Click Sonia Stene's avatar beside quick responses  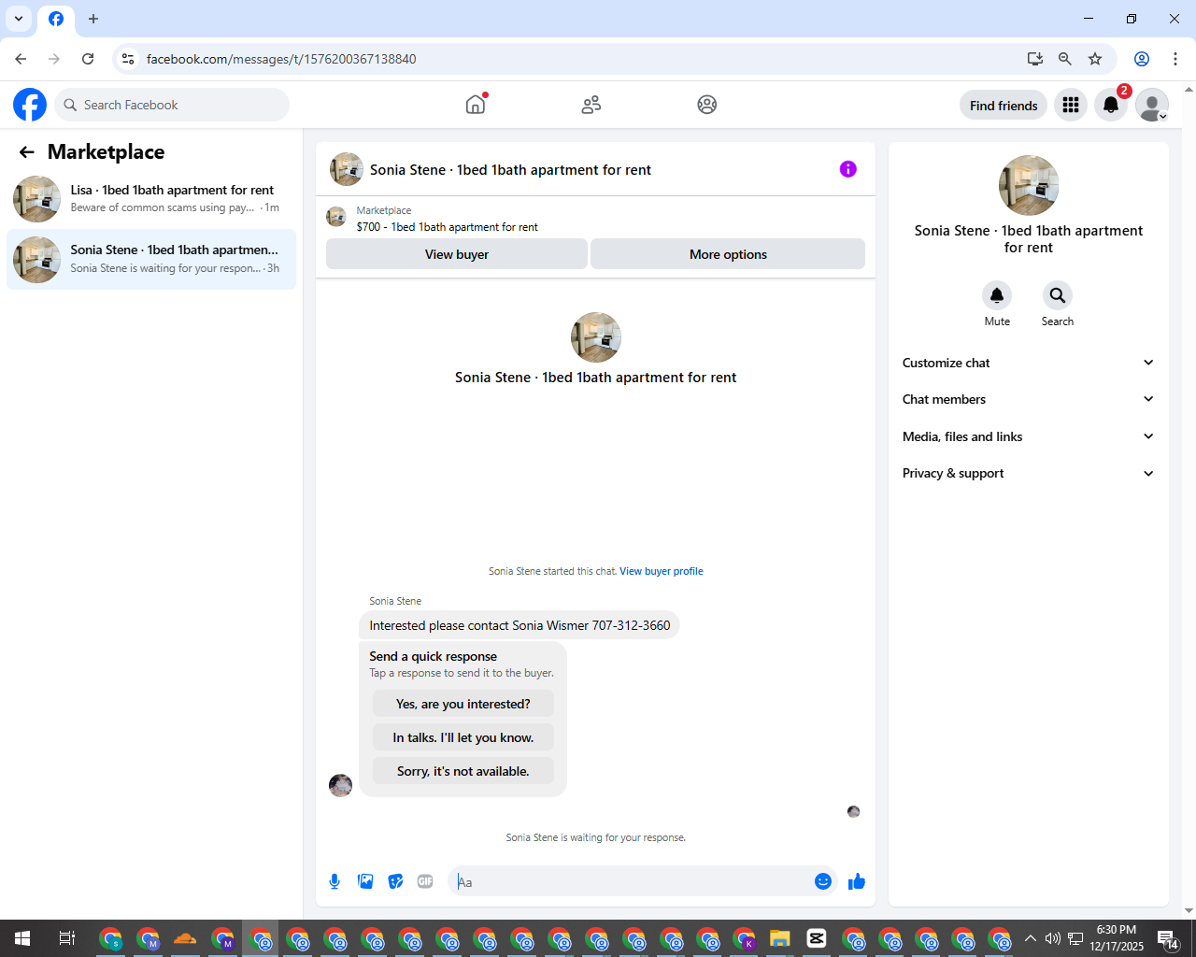click(x=341, y=785)
